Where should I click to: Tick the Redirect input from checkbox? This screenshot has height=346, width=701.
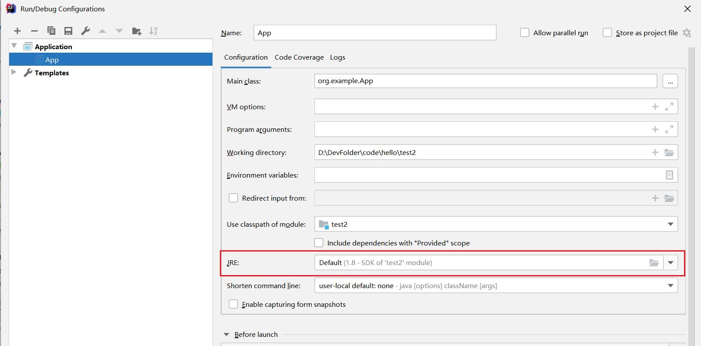233,198
